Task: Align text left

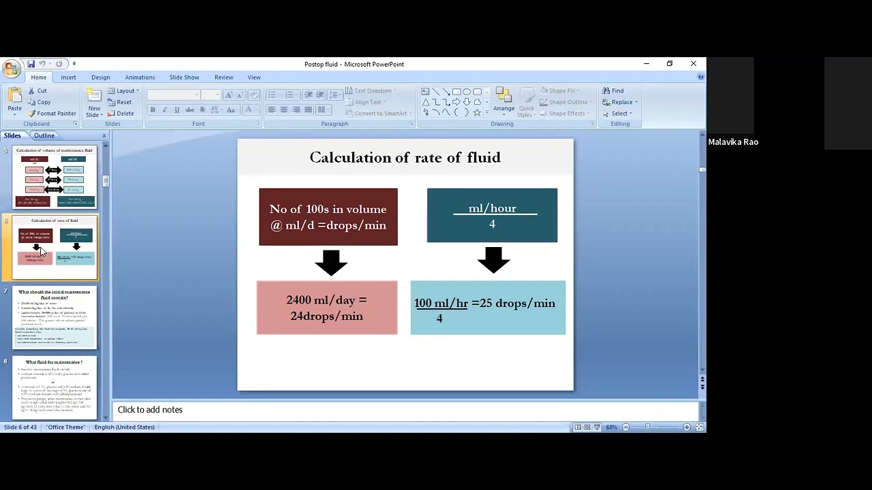Action: [x=272, y=110]
